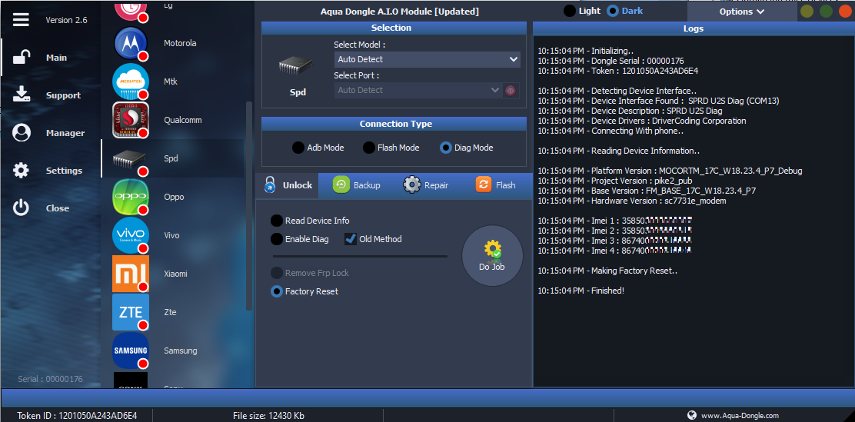This screenshot has width=855, height=422.
Task: Select the Oppo brand icon
Action: pyautogui.click(x=131, y=197)
